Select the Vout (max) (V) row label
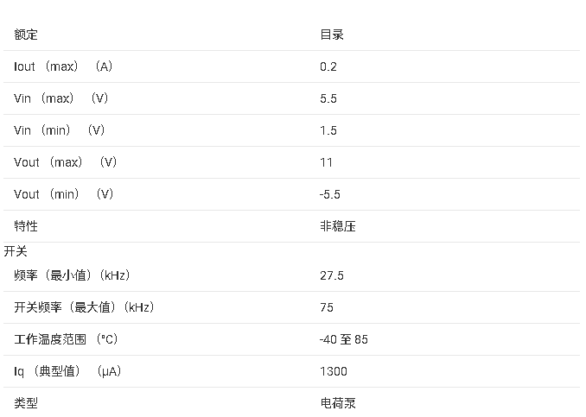The width and height of the screenshot is (586, 417). click(66, 162)
